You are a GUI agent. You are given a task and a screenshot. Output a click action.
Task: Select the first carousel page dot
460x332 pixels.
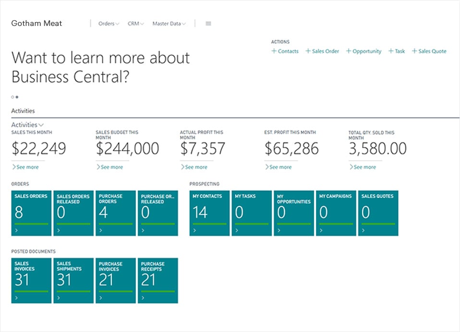click(12, 97)
